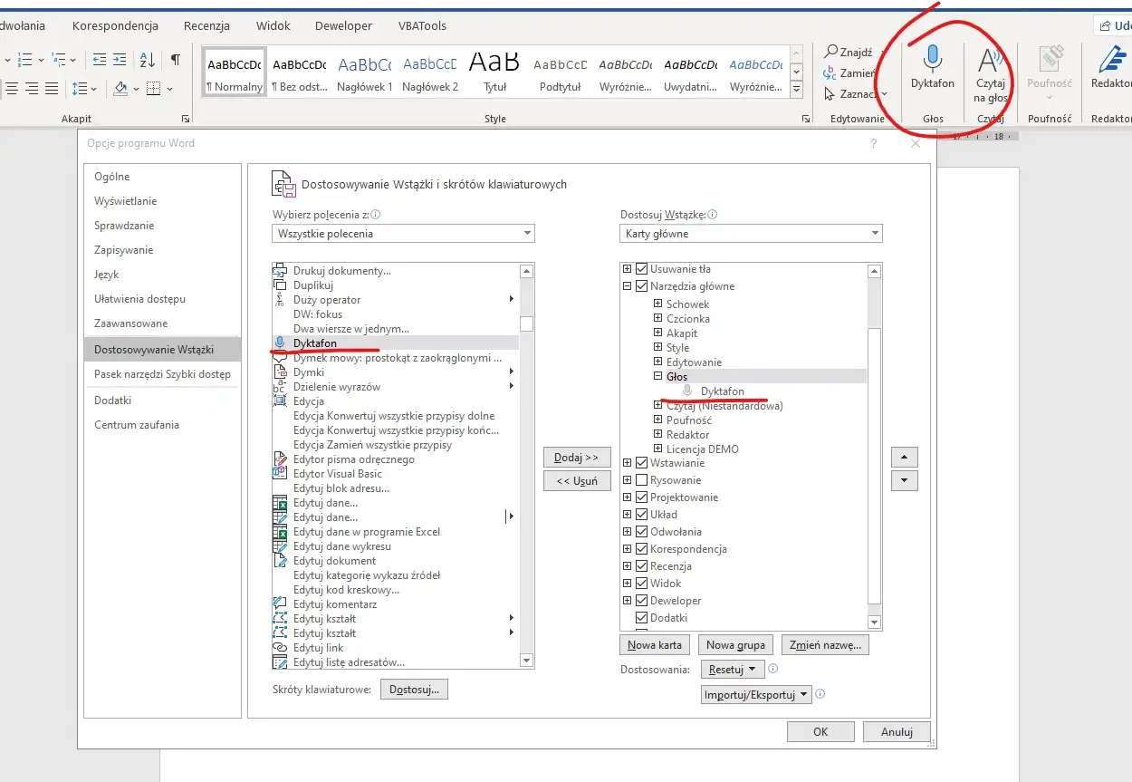Expand the Licencja DEMO group
1132x782 pixels.
tap(658, 449)
